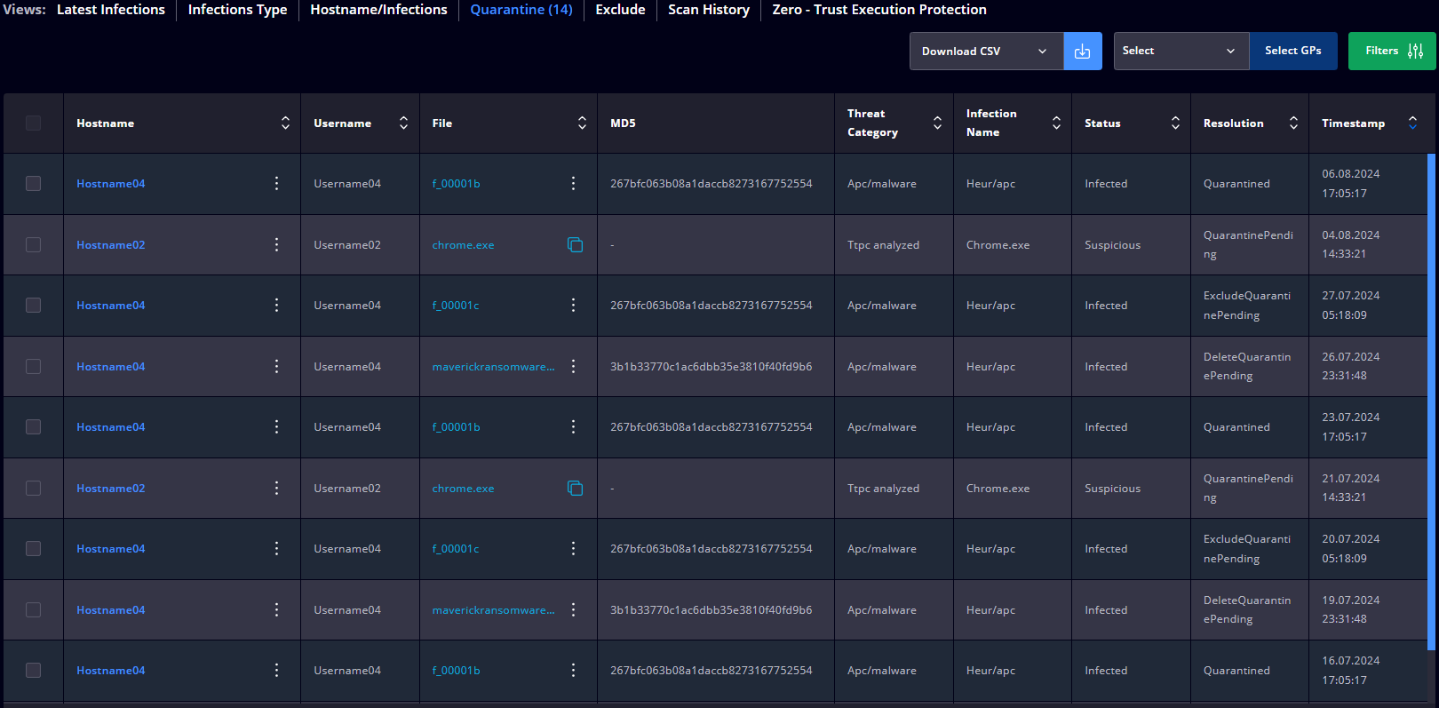
Task: Sort by Threat Category arrows
Action: (937, 123)
